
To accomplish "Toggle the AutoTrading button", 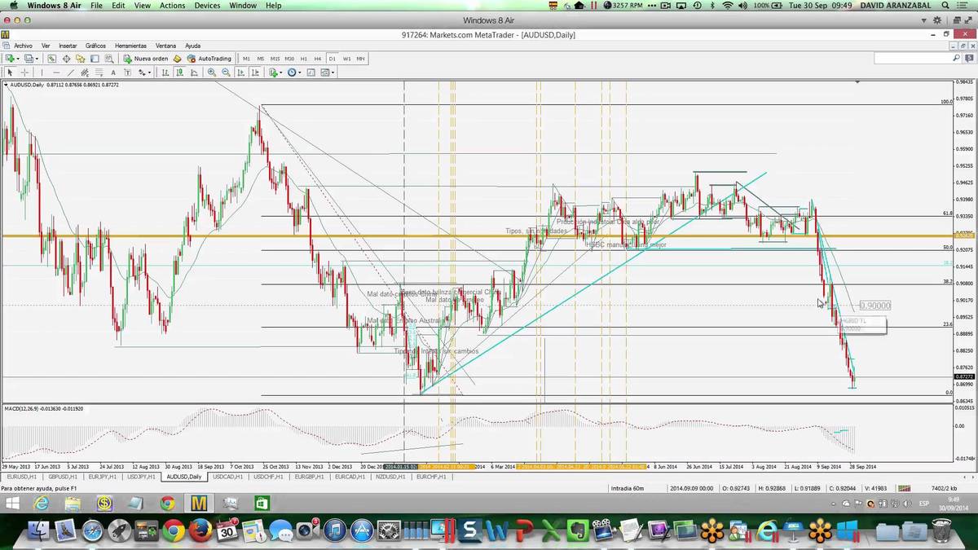I will click(x=209, y=59).
